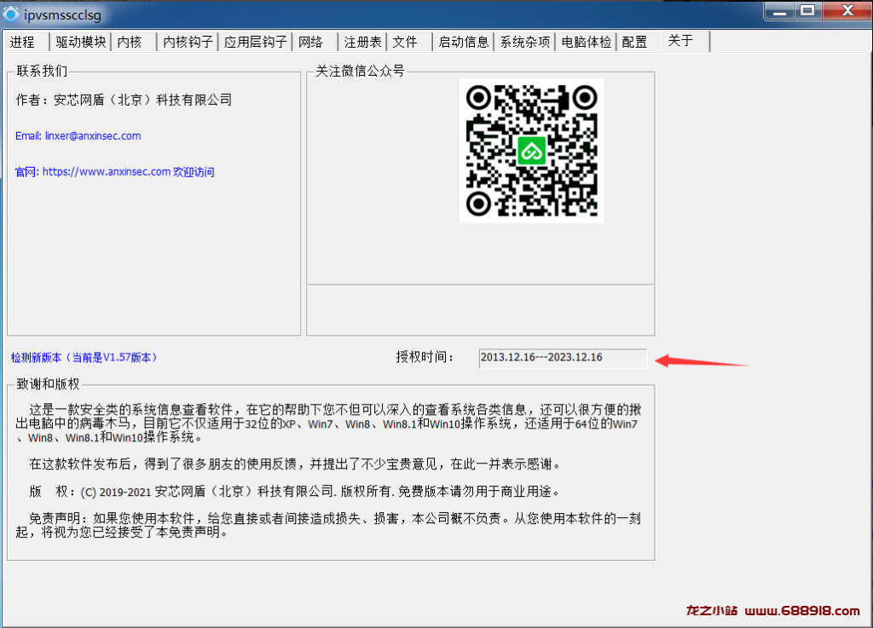This screenshot has height=628, width=873.
Task: Open the www.anxinsec.com official website link
Action: (x=115, y=172)
